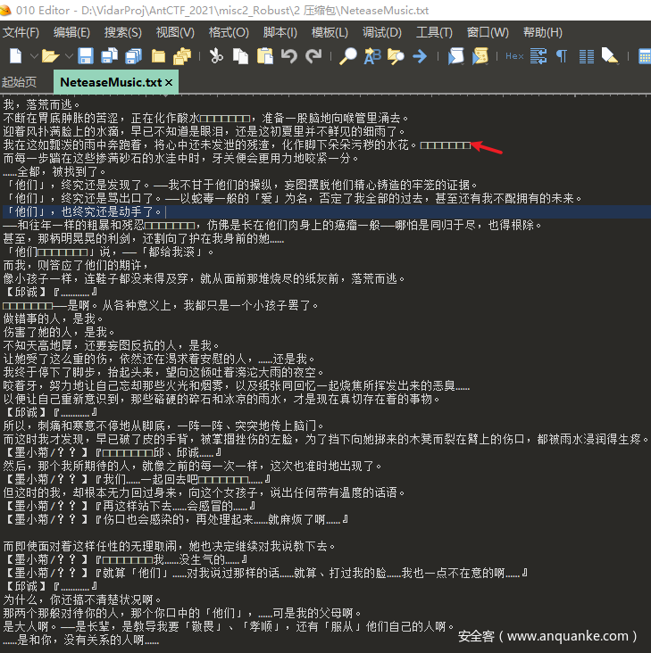This screenshot has width=651, height=653.
Task: Click the Goto arrow icon
Action: [419, 56]
